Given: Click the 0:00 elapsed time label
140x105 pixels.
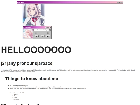Looking at the screenshot, I should click(x=36, y=33).
